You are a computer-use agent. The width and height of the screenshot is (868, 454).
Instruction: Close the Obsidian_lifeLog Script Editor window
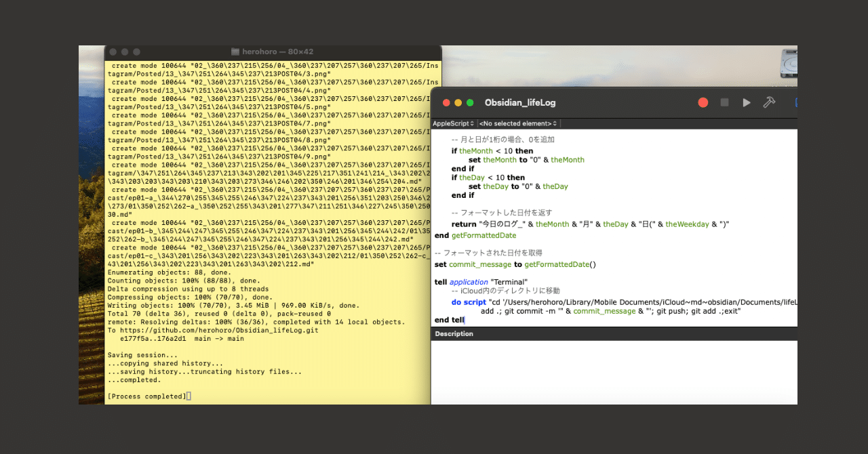coord(446,103)
